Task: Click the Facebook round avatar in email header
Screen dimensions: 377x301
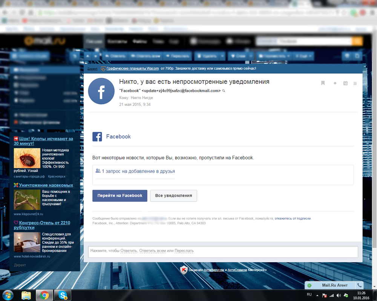Action: tap(101, 91)
